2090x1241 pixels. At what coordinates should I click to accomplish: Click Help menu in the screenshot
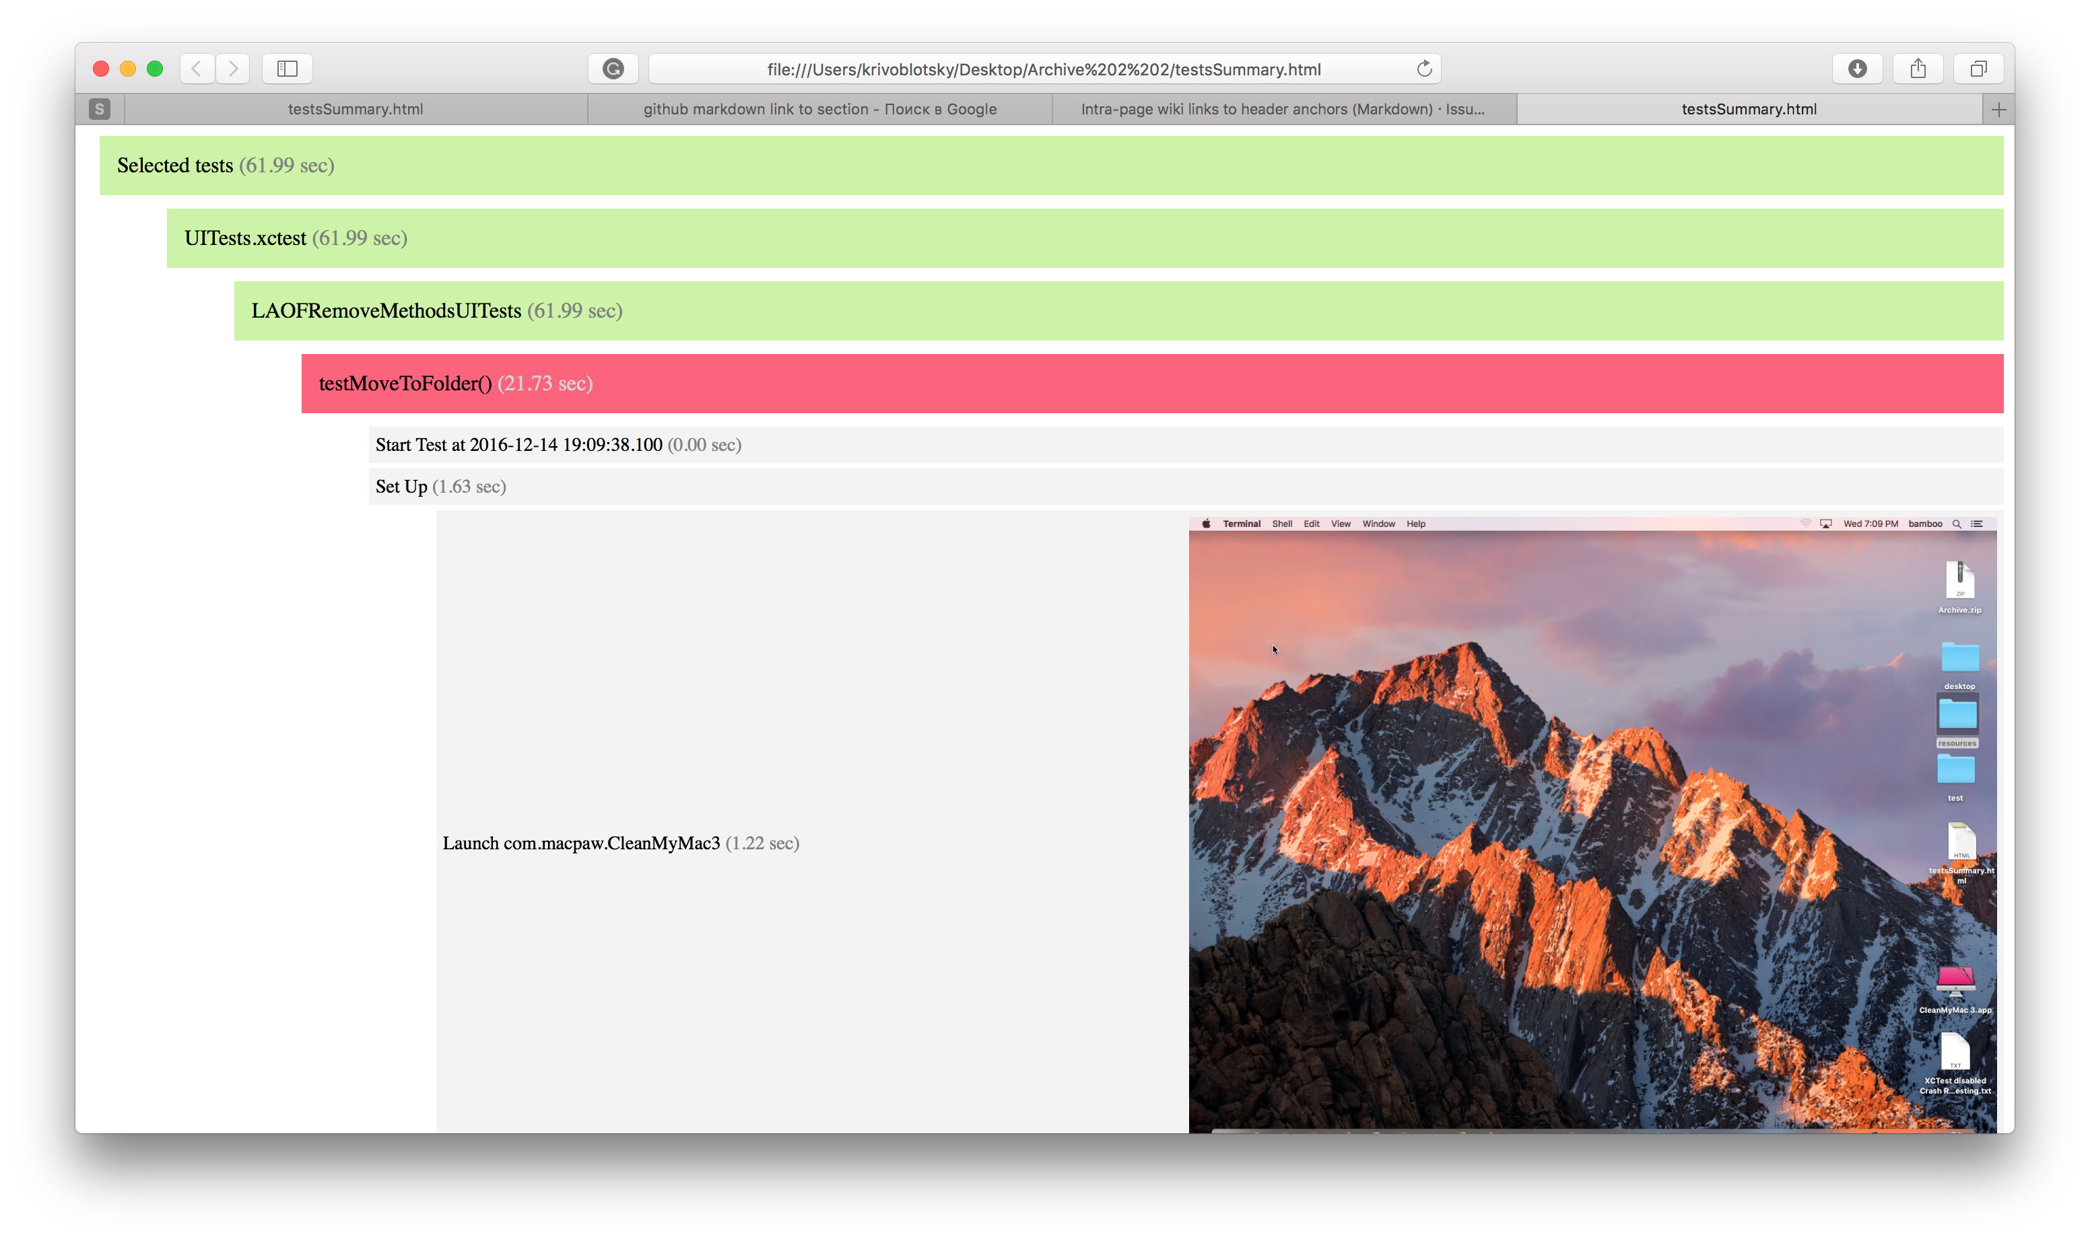pyautogui.click(x=1415, y=524)
